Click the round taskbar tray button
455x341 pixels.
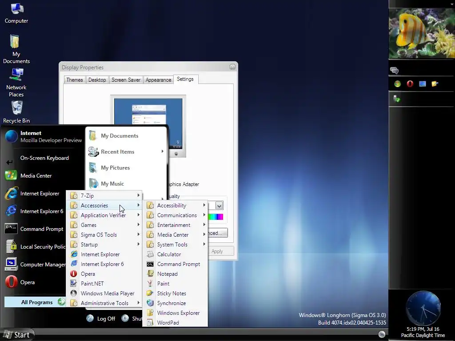[x=382, y=334]
